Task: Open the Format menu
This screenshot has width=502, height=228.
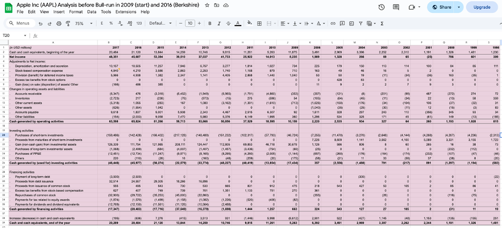Action: point(76,12)
